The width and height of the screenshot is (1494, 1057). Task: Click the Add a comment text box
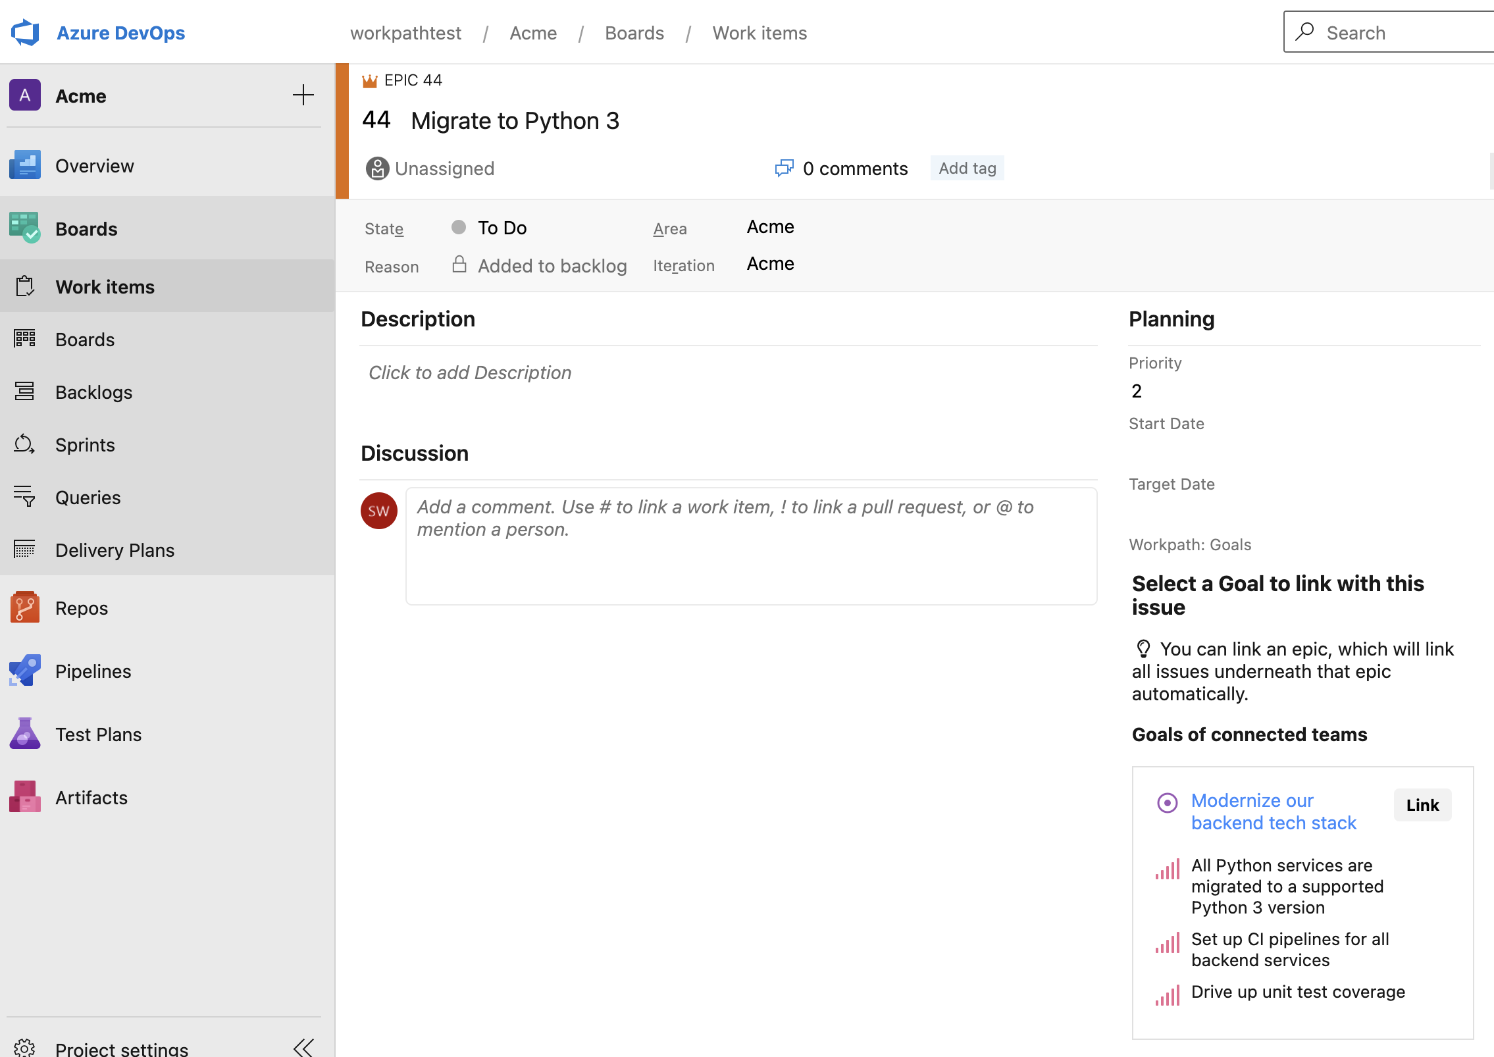(752, 546)
